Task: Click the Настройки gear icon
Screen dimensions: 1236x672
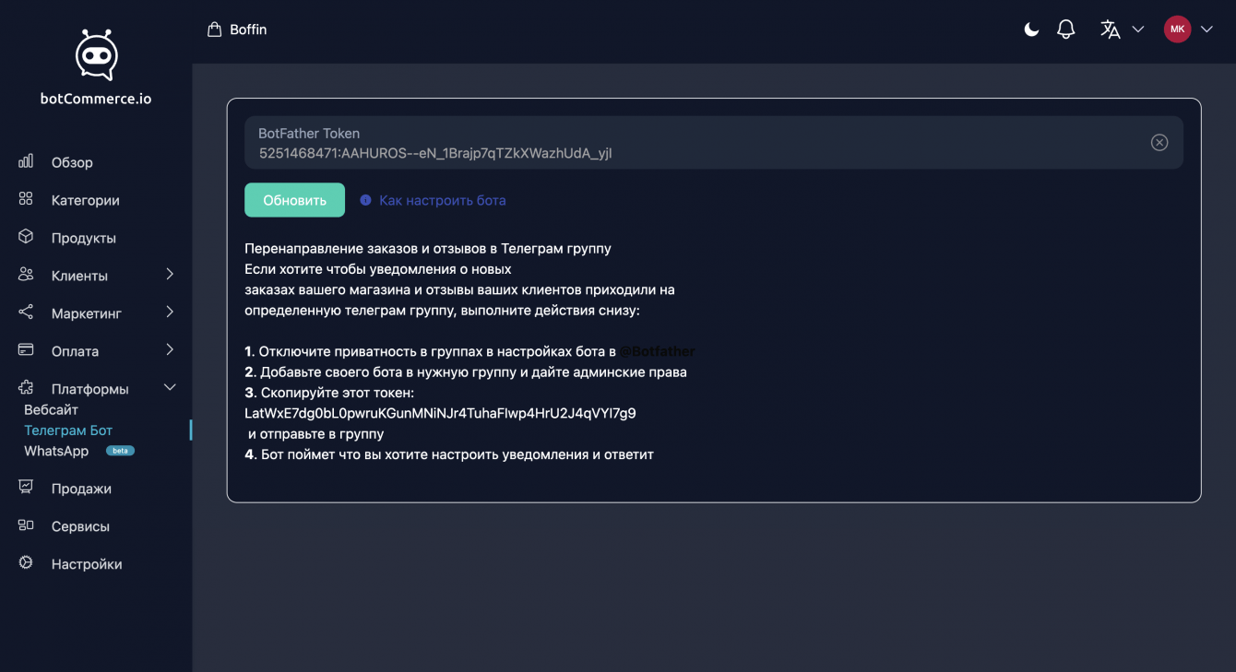Action: [26, 563]
